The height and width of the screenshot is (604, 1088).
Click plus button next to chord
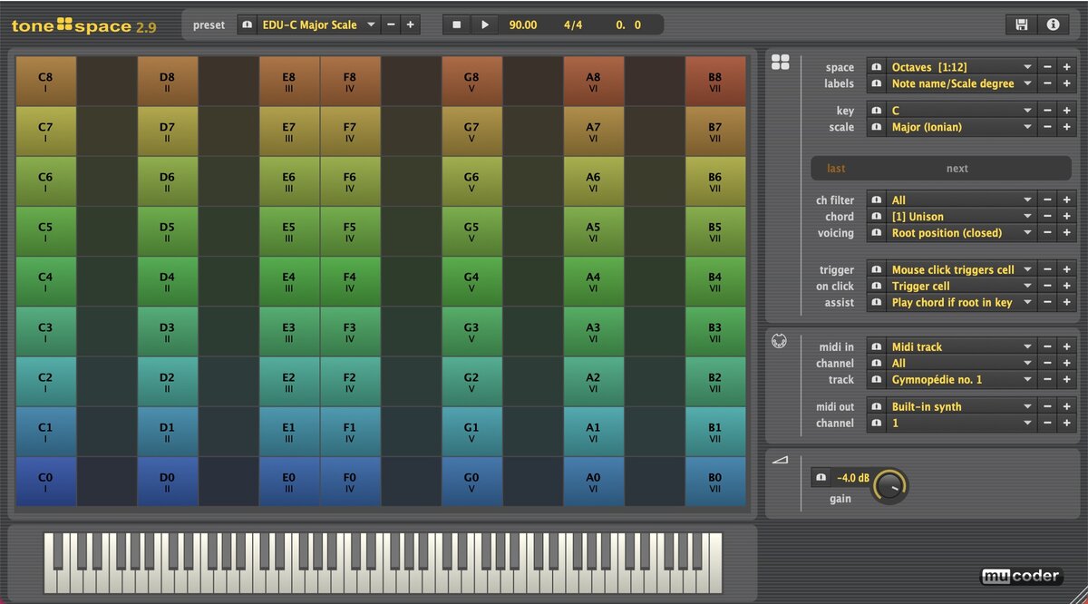[x=1067, y=217]
